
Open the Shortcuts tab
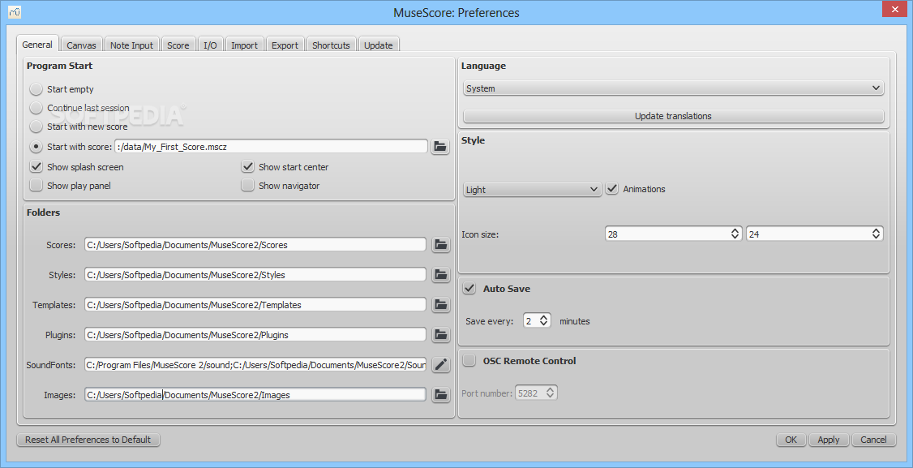coord(332,45)
